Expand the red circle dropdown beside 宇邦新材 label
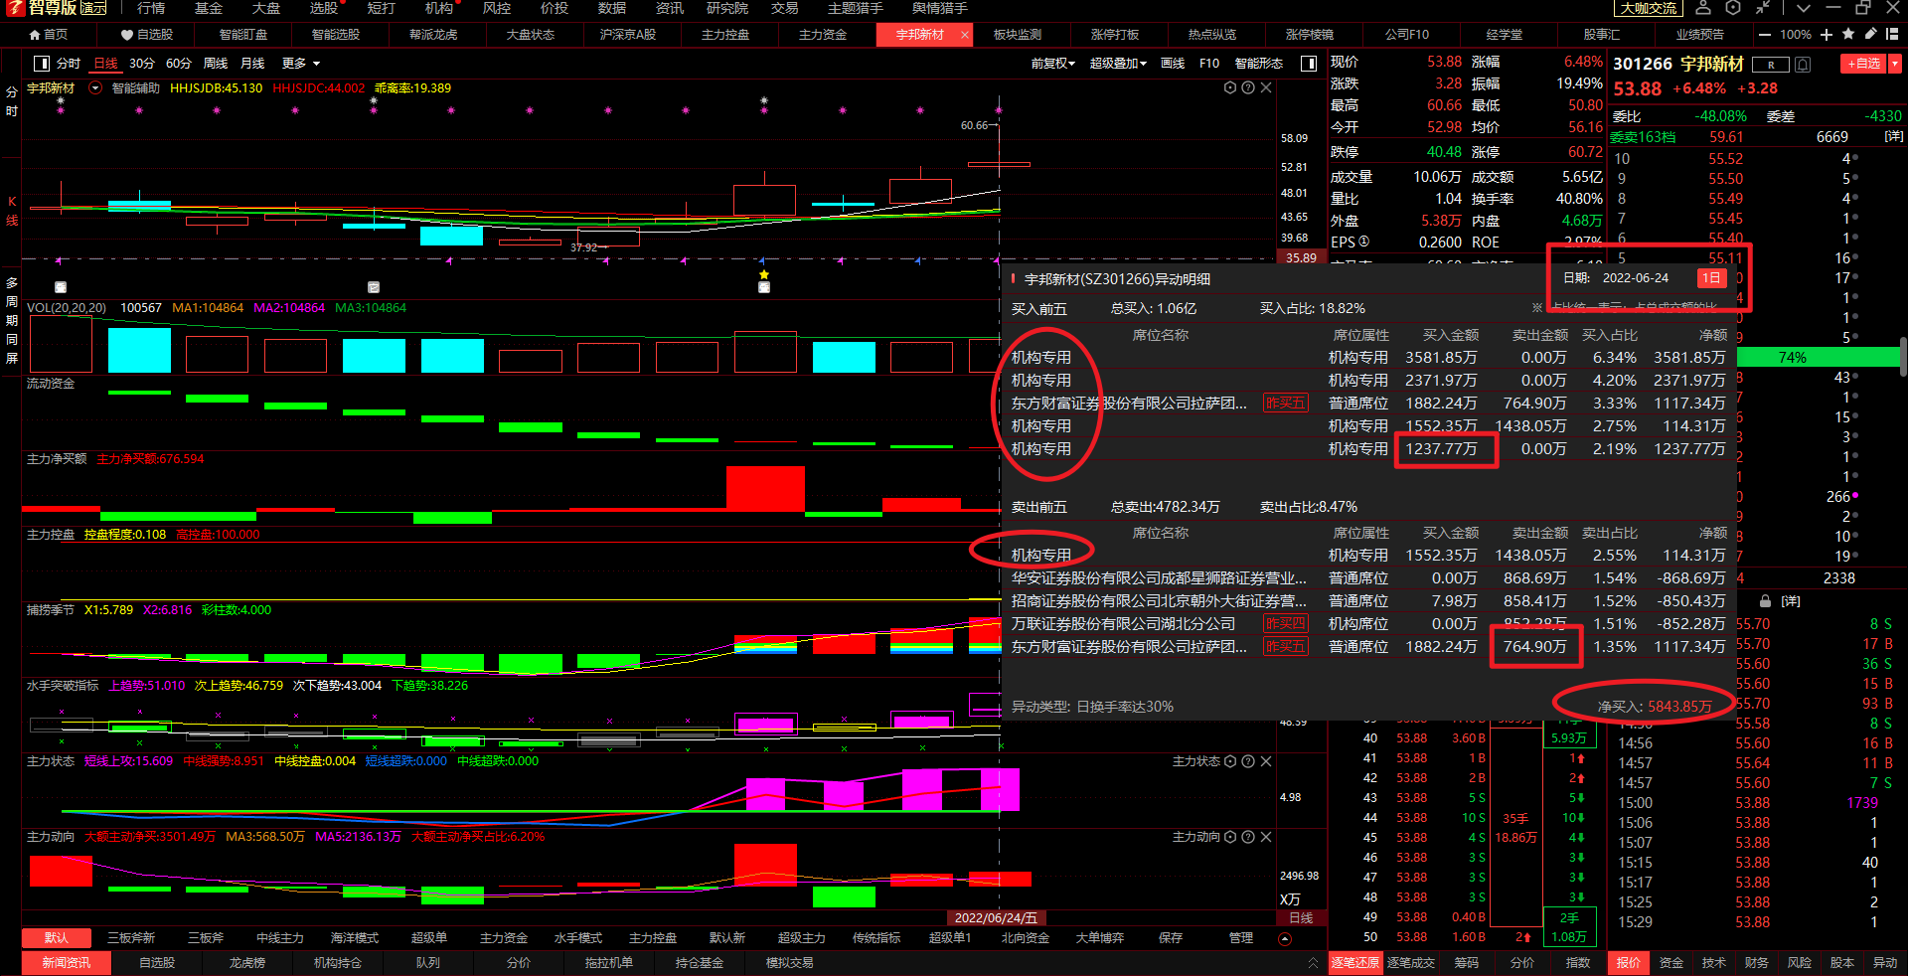 point(95,87)
